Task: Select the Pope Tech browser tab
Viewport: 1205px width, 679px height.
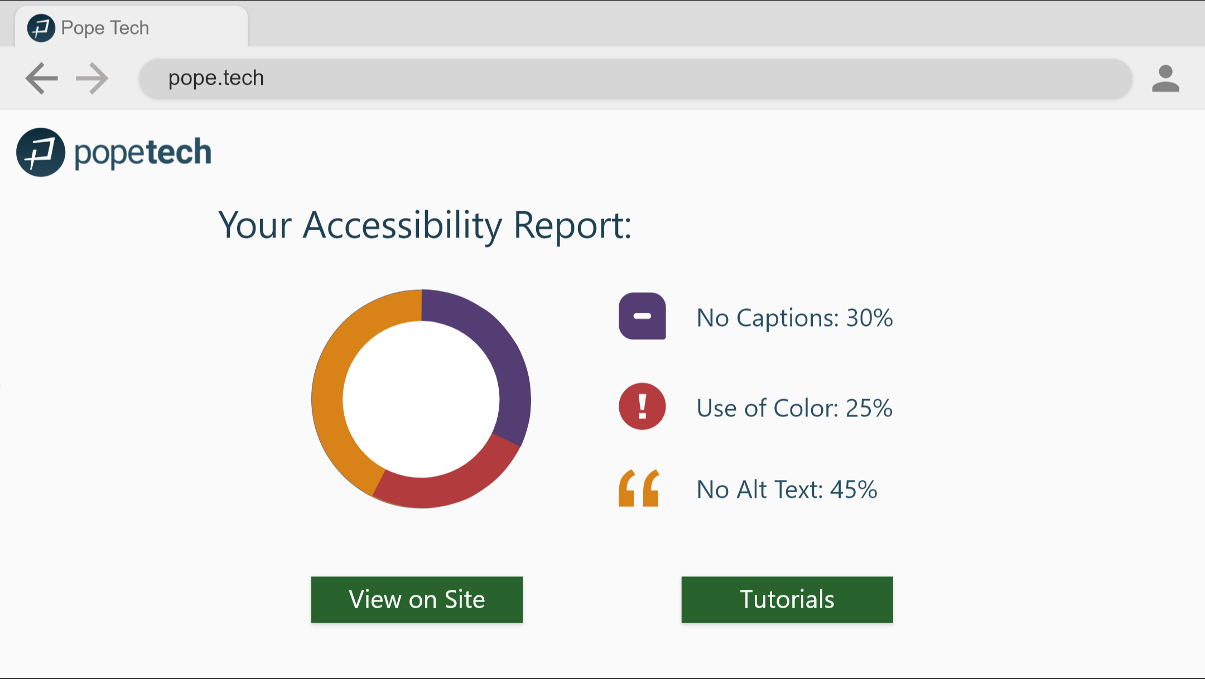Action: point(132,28)
